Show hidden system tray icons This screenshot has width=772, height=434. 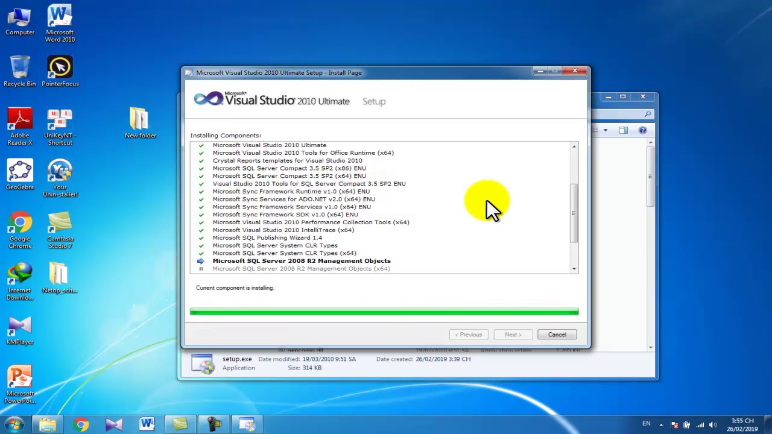(661, 424)
